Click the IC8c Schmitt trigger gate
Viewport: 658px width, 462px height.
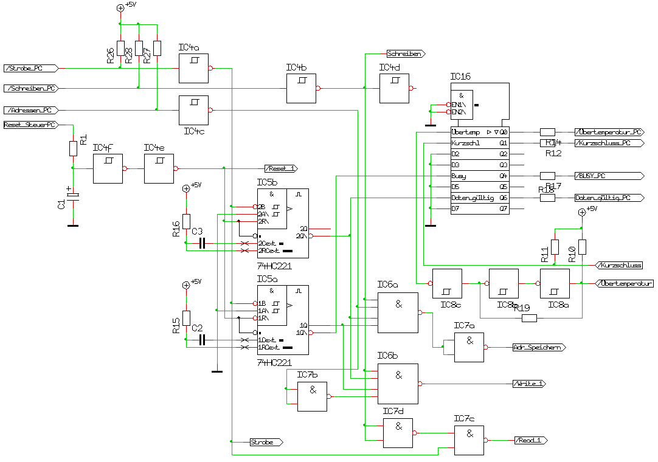446,283
